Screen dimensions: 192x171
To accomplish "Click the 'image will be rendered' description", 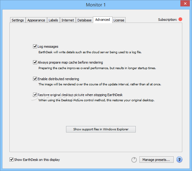I will [100, 84].
